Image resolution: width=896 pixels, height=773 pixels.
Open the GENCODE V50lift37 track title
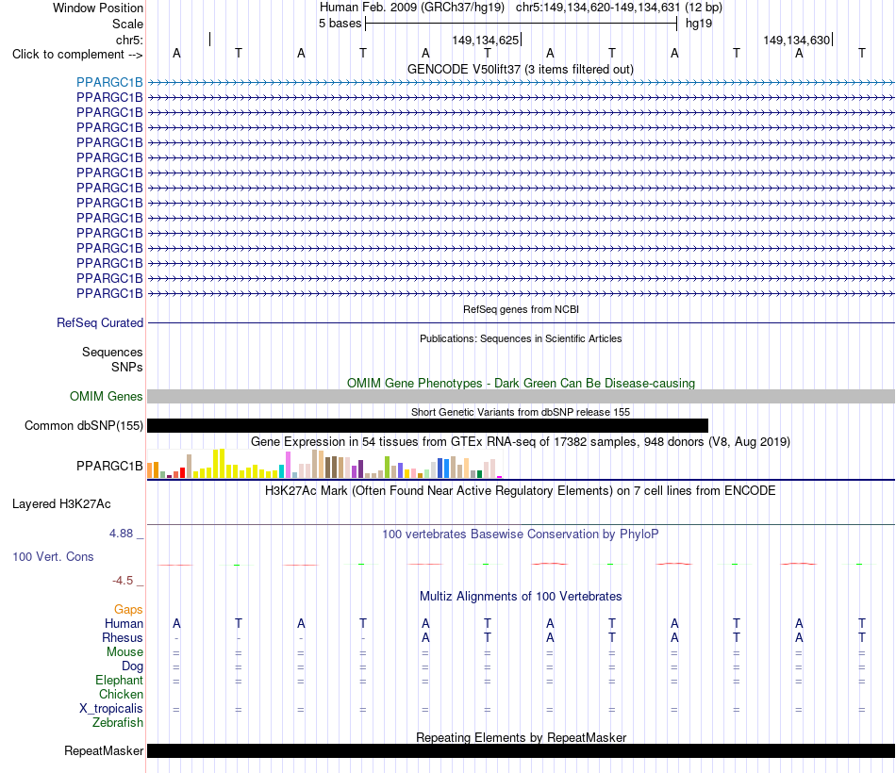pos(520,70)
